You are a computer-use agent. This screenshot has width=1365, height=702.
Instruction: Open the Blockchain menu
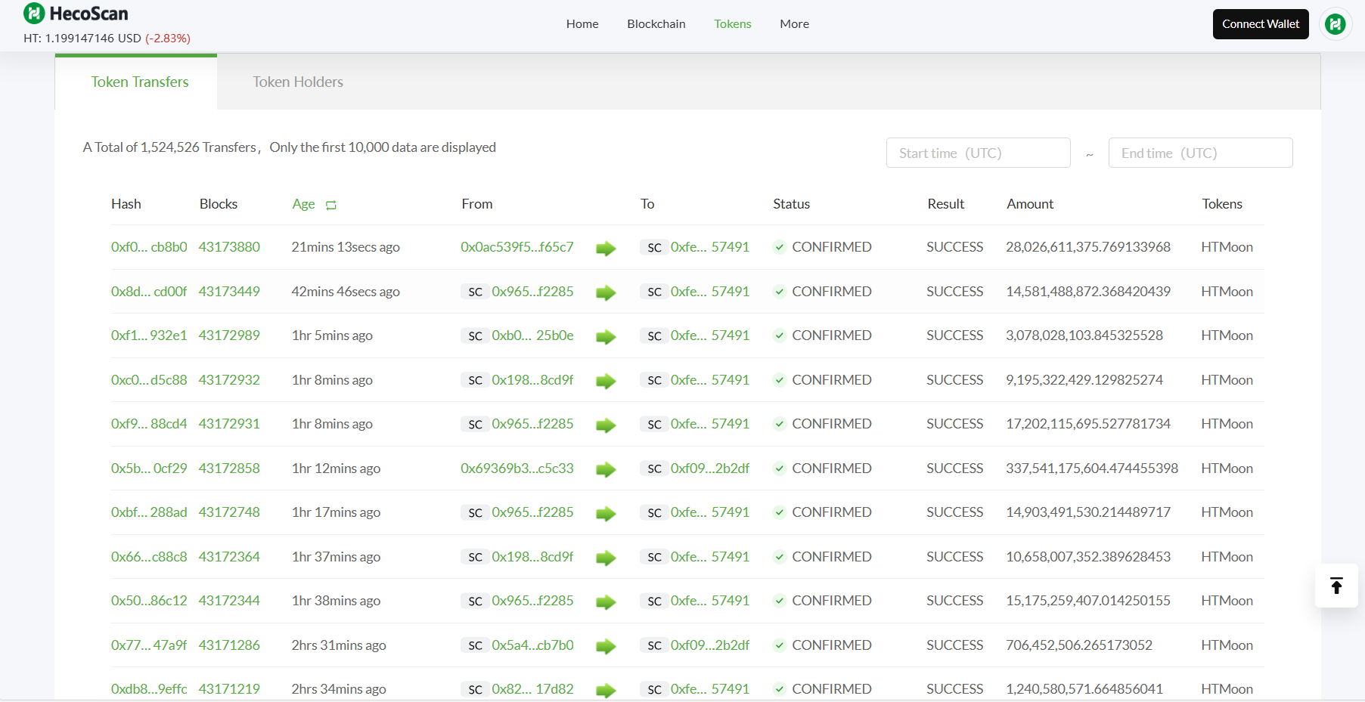point(656,24)
